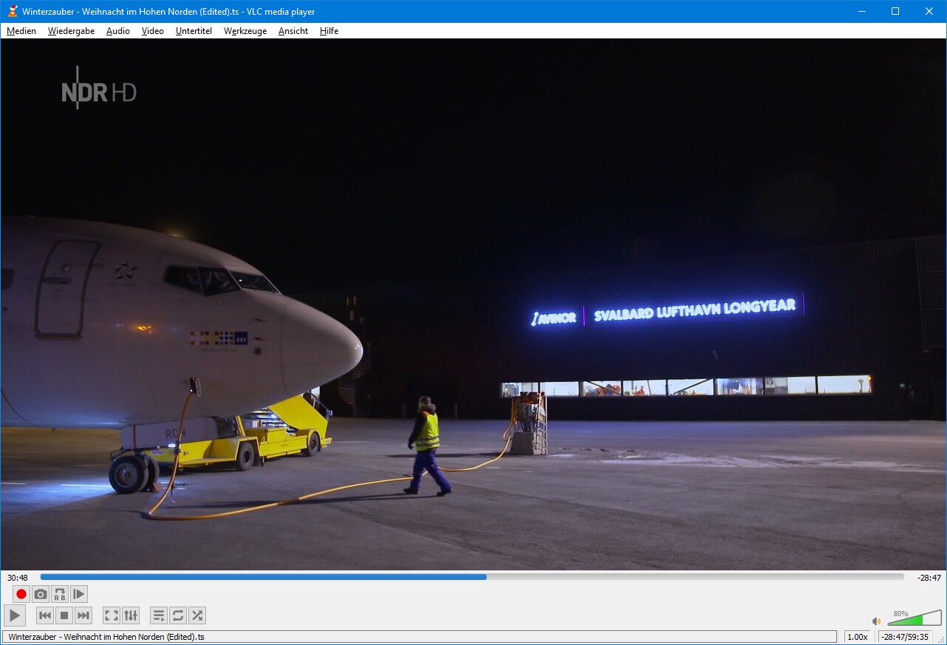Click the -28:47/59:35 time display
This screenshot has width=947, height=645.
coord(905,637)
